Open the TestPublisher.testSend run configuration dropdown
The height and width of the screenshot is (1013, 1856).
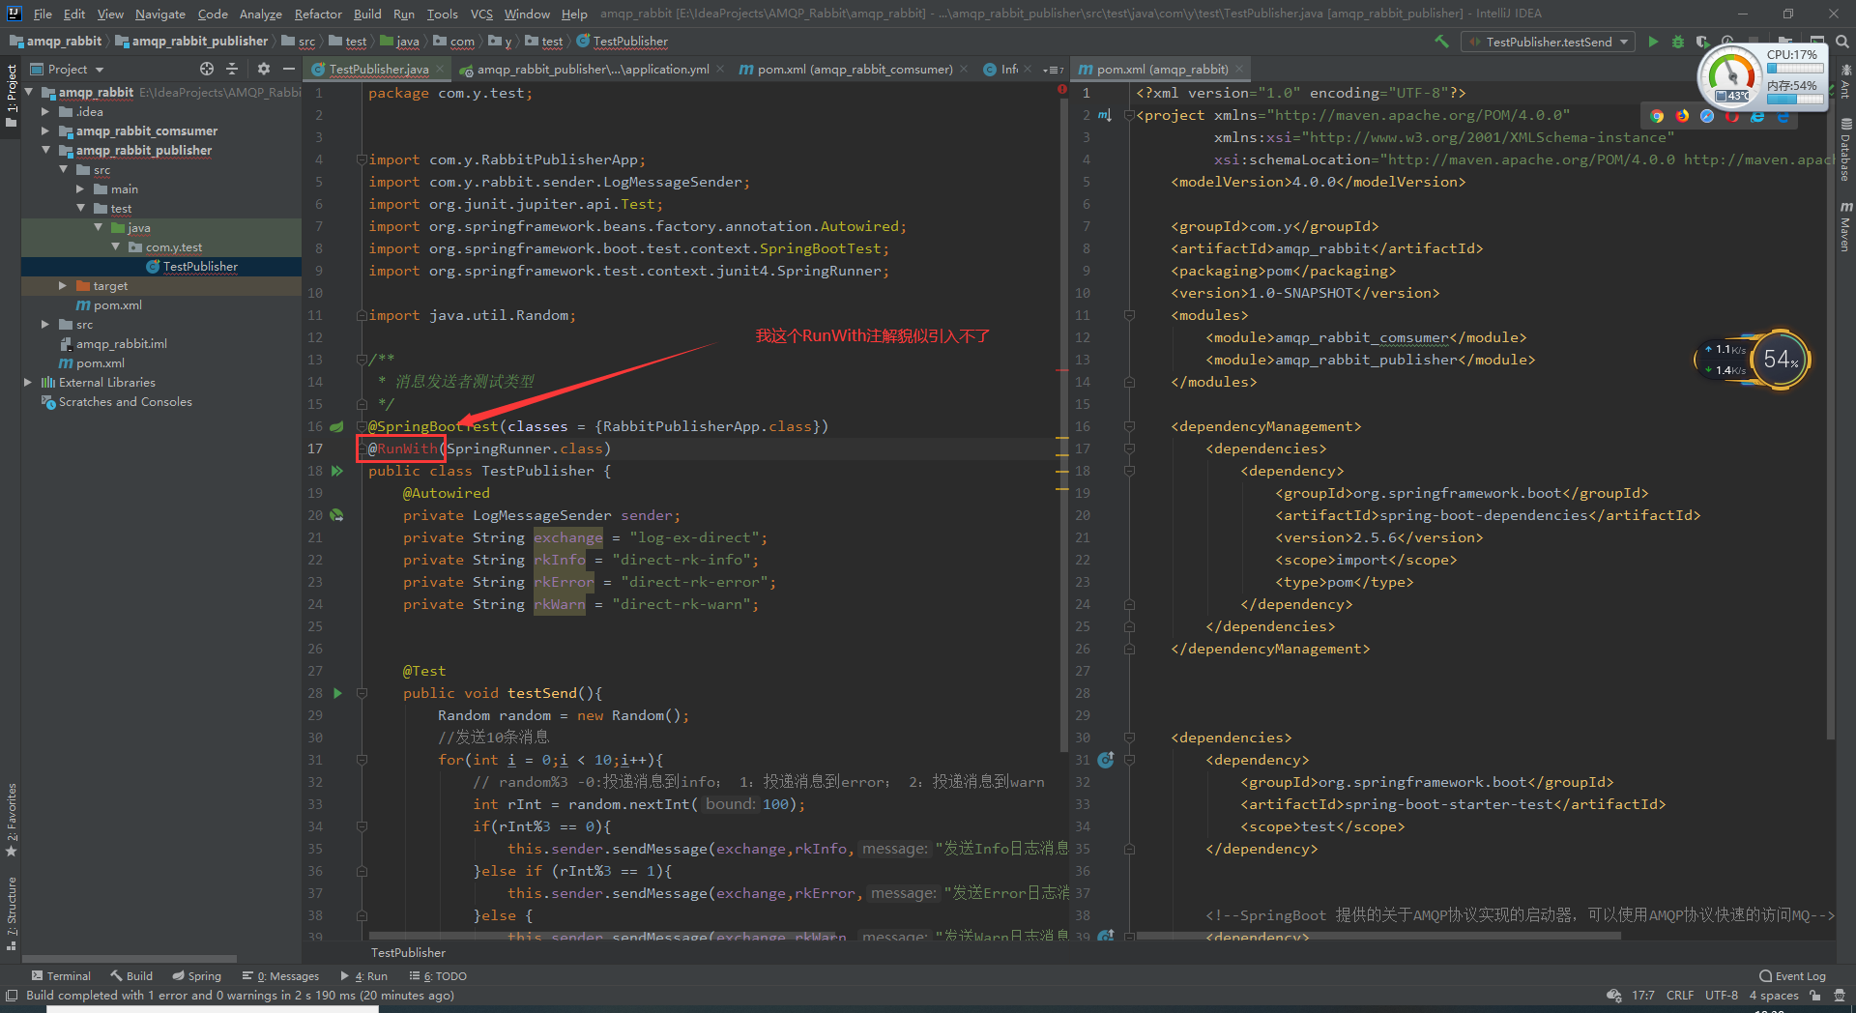[1549, 42]
